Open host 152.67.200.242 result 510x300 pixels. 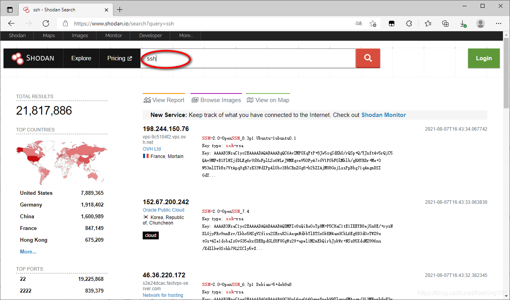pos(166,202)
